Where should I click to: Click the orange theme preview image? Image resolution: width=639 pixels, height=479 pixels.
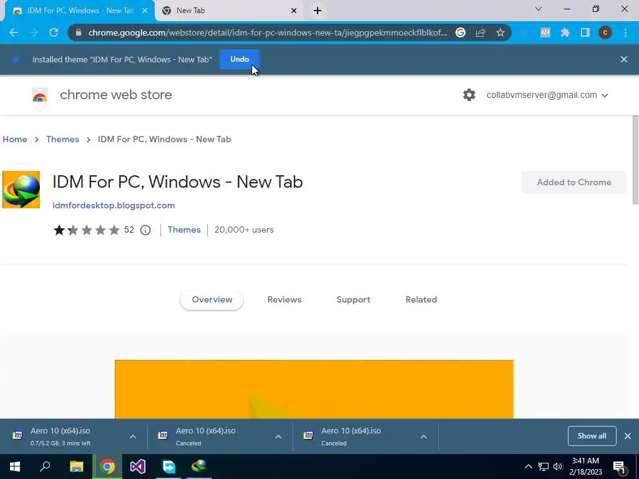pyautogui.click(x=315, y=389)
